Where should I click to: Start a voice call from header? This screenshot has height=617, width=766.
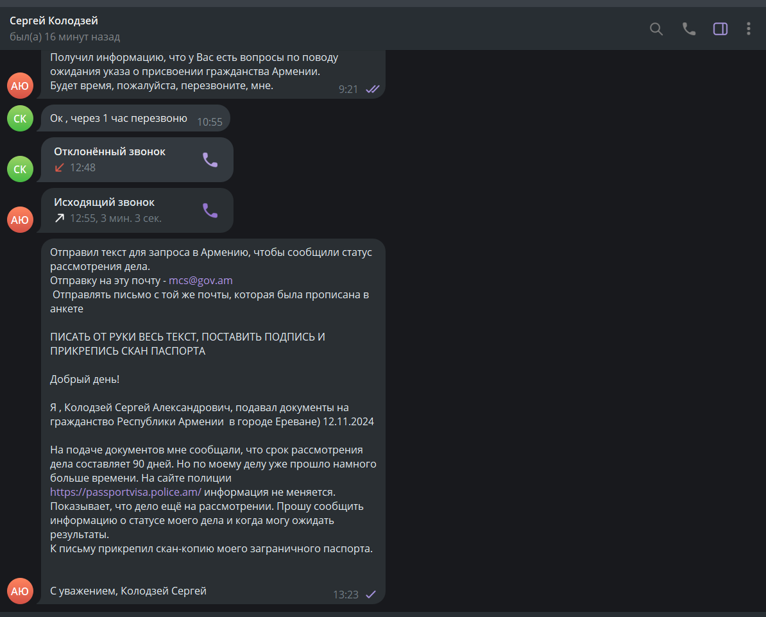point(688,29)
